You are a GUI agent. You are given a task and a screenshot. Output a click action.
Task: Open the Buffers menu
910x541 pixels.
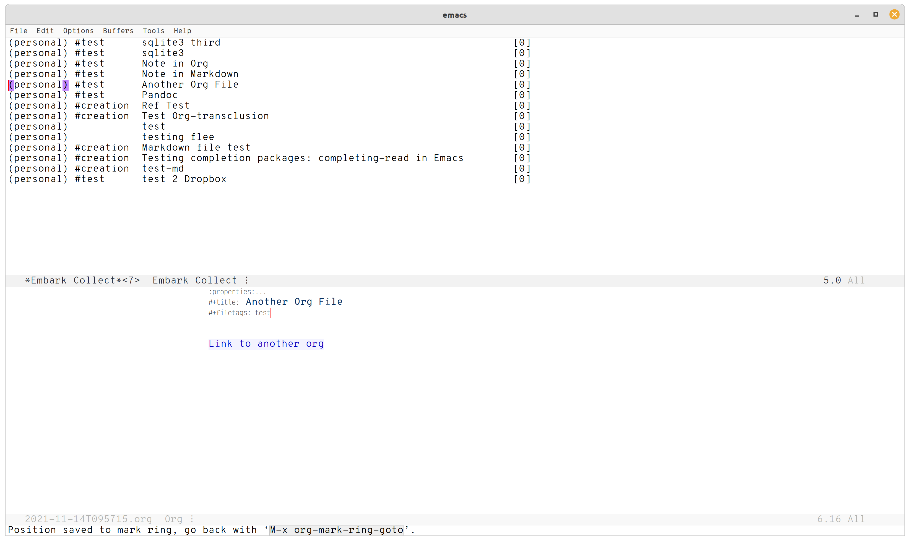(118, 31)
